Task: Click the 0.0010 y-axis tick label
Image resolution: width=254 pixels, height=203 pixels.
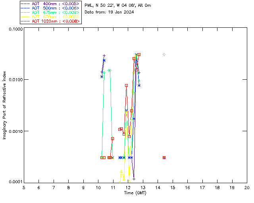Action: 15,131
